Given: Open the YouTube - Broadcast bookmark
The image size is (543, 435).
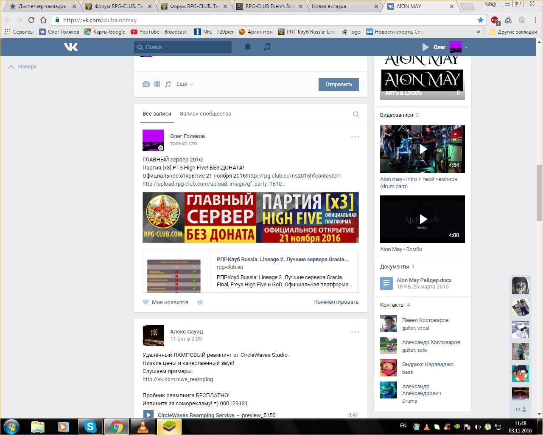Looking at the screenshot, I should click(159, 31).
